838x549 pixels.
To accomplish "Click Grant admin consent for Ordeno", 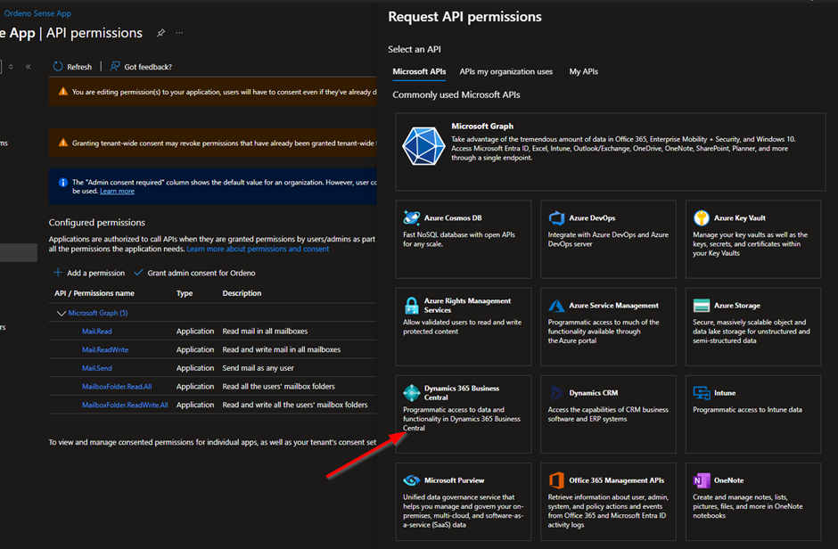I will click(x=194, y=273).
